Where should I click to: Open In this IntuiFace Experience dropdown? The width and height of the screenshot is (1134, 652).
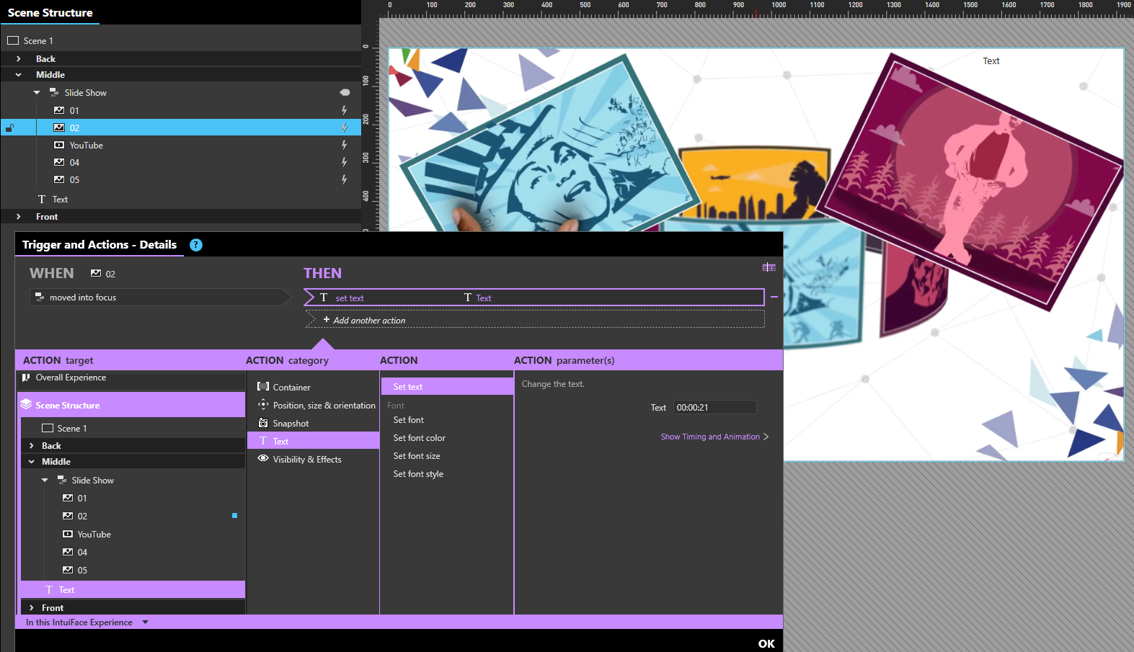145,622
